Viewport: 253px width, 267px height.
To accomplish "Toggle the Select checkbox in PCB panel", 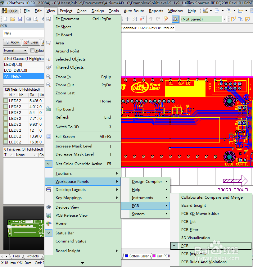I will point(32,50).
